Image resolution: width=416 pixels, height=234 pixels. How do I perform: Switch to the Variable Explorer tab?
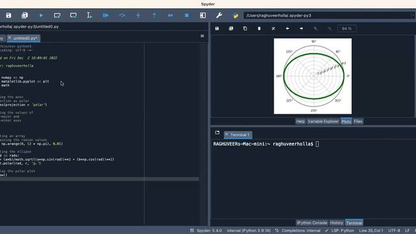(323, 122)
